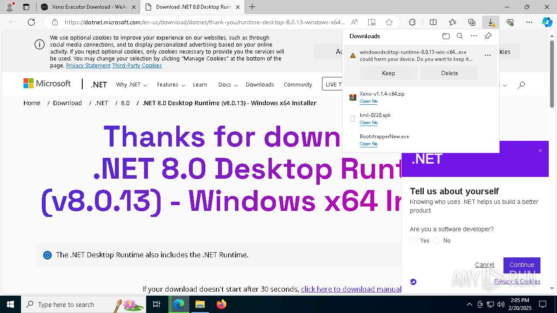Open more actions for windowsdesktop-runtime download

pyautogui.click(x=487, y=55)
